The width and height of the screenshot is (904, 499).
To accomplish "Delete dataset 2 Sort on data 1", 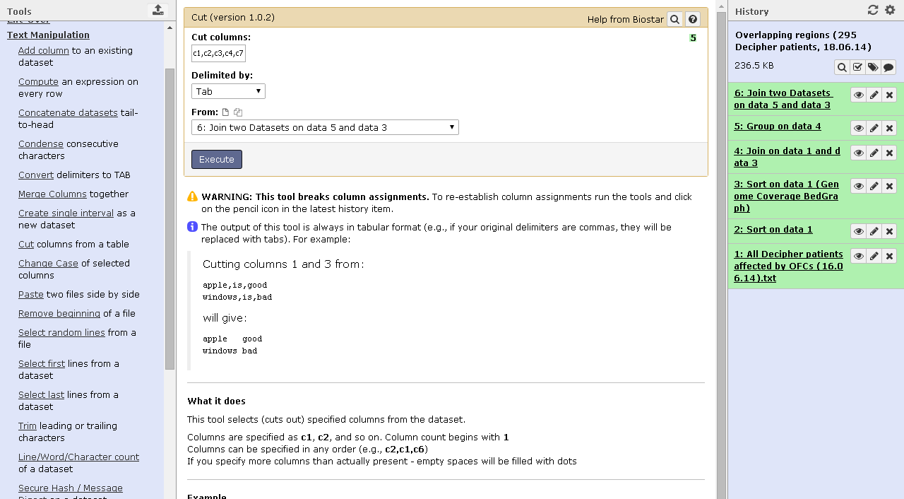I will pyautogui.click(x=890, y=231).
